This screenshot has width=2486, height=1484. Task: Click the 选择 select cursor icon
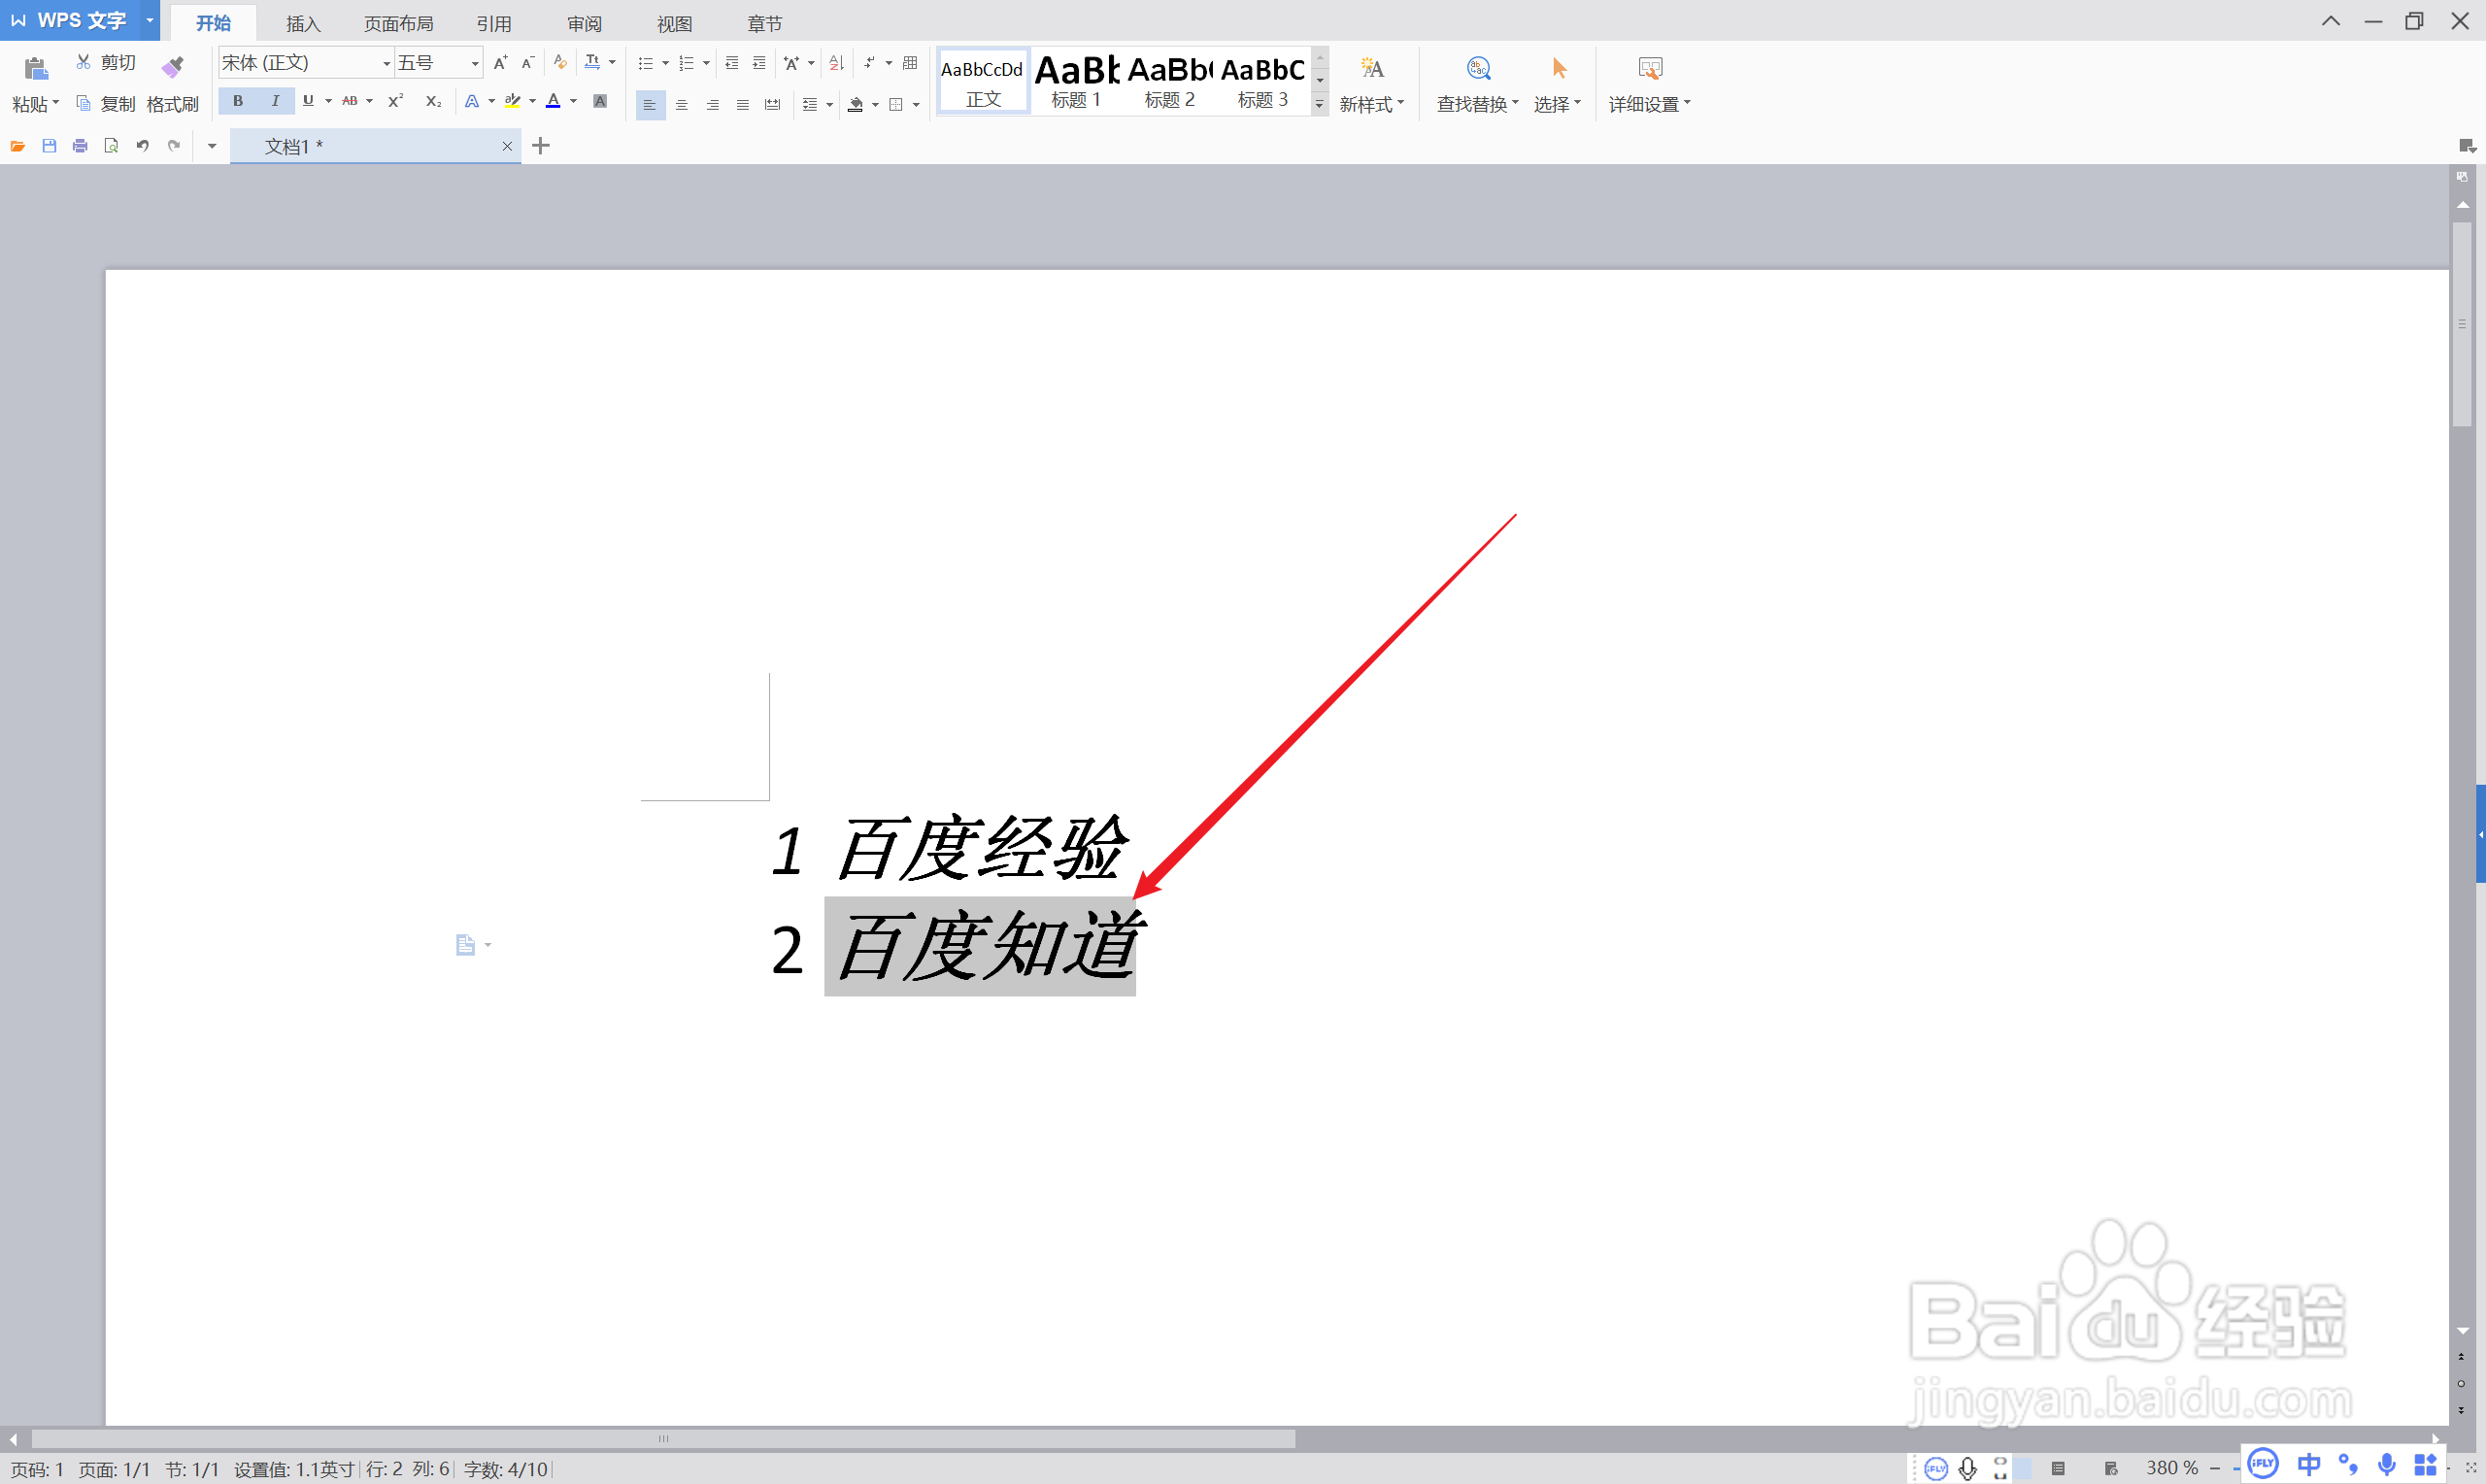coord(1559,68)
